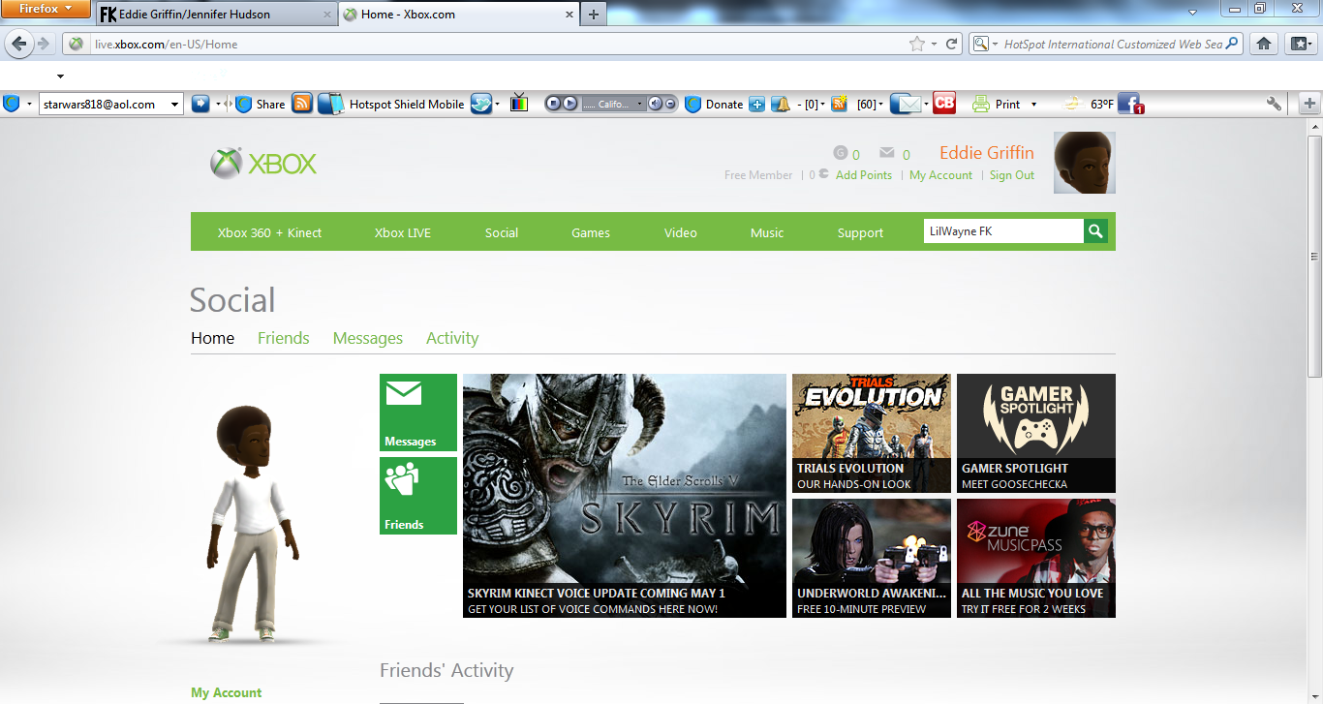Click the TV icon on the toolbar
This screenshot has height=704, width=1323.
tap(519, 104)
